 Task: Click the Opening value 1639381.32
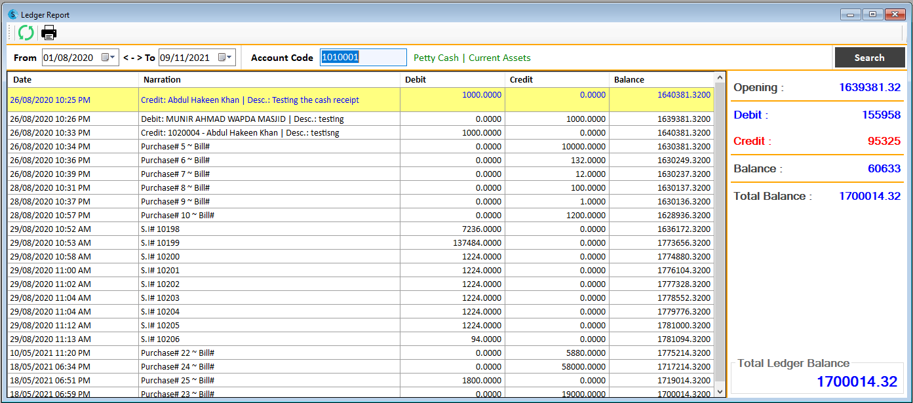click(x=870, y=87)
